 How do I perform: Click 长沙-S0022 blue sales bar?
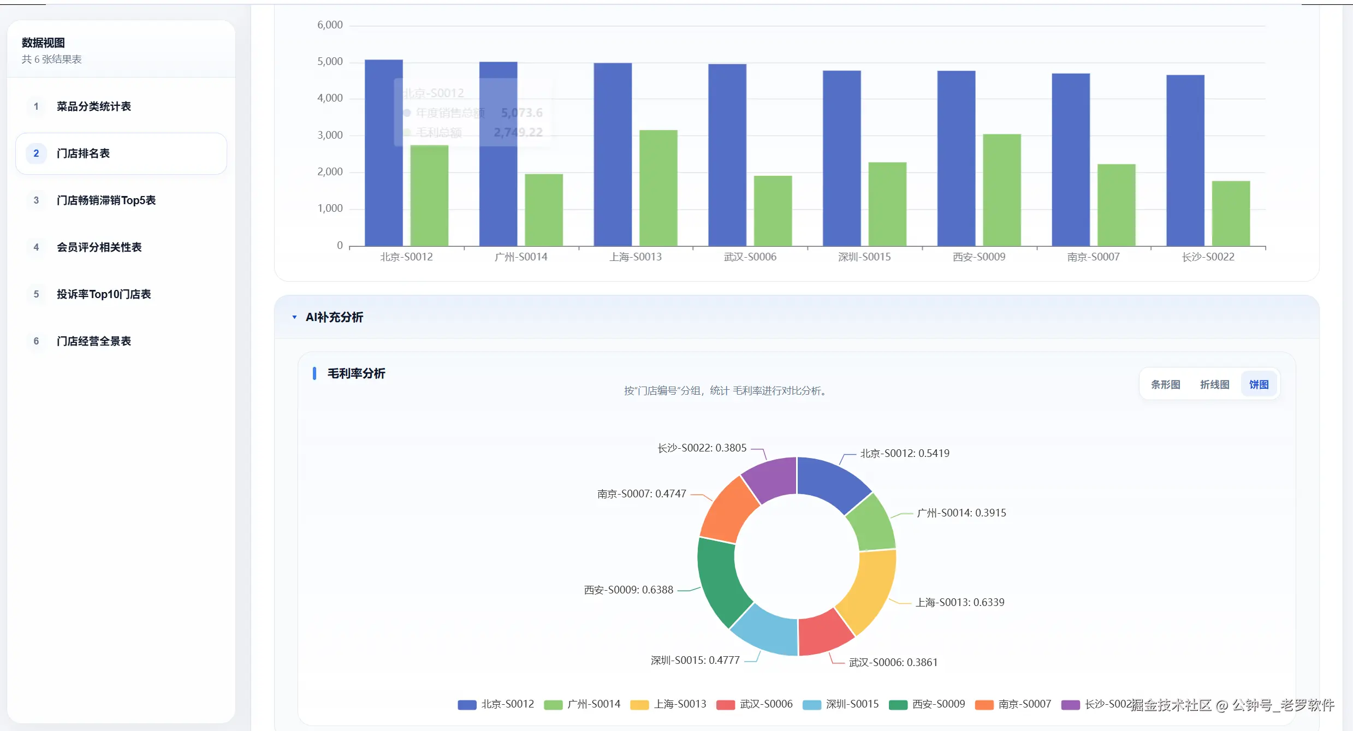click(1185, 161)
